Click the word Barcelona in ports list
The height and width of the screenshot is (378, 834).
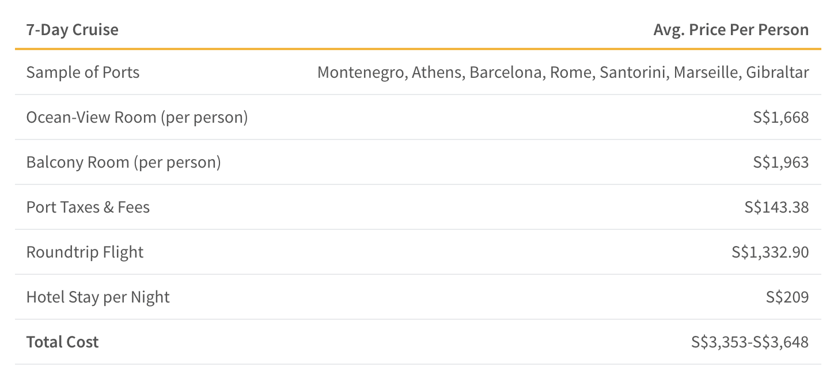pos(506,73)
